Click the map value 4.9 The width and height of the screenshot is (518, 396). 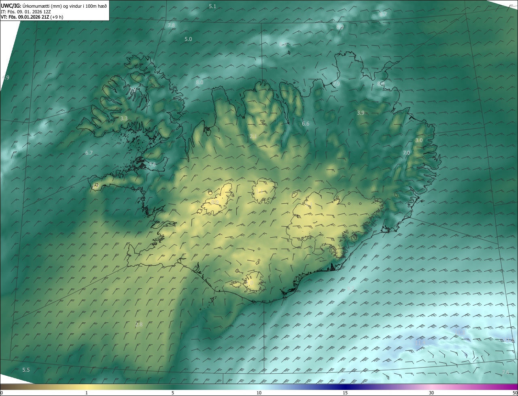point(5,77)
